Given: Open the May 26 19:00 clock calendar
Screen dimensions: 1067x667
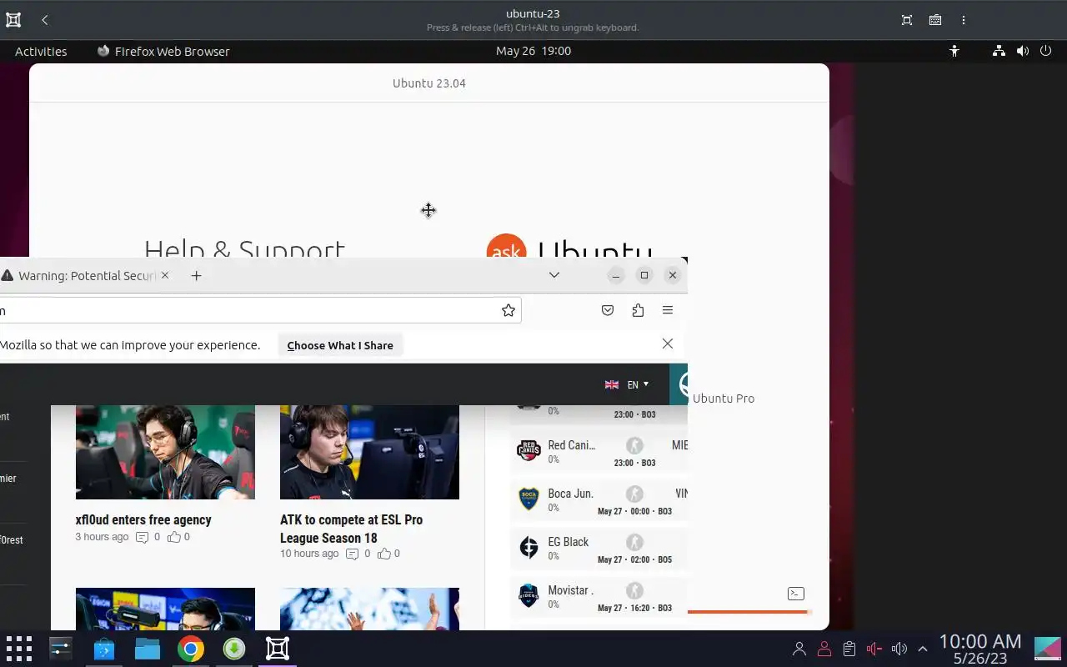Looking at the screenshot, I should [x=533, y=51].
